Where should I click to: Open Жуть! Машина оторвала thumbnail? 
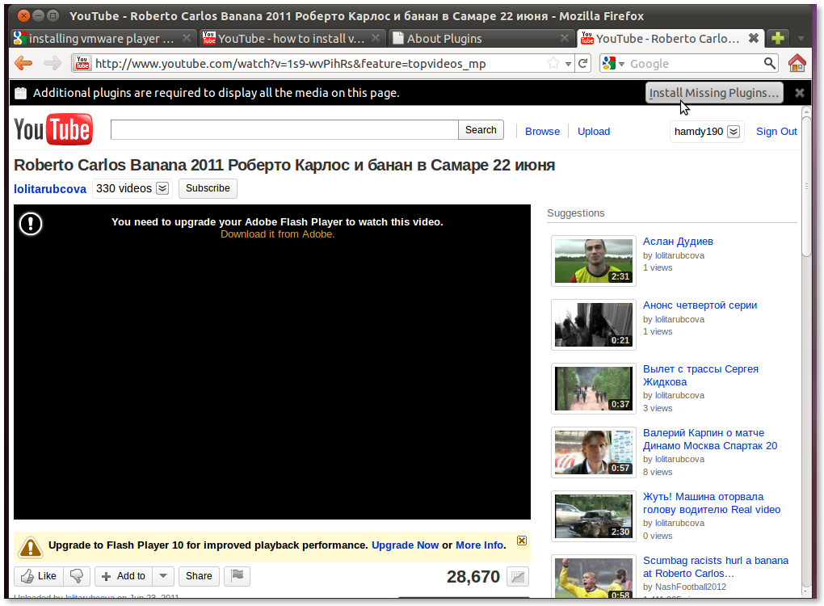[x=594, y=516]
